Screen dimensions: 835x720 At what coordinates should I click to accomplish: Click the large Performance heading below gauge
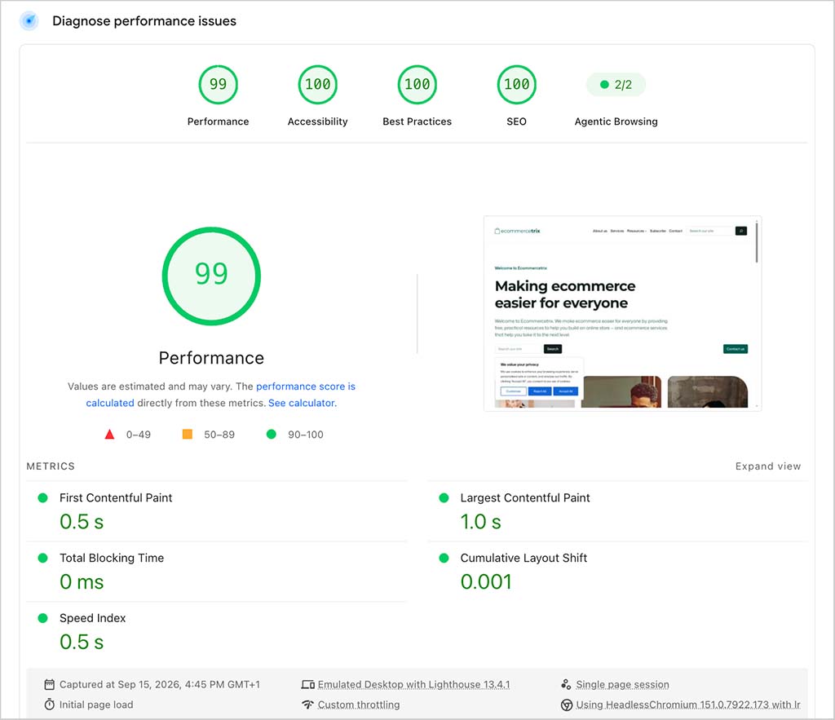point(211,358)
